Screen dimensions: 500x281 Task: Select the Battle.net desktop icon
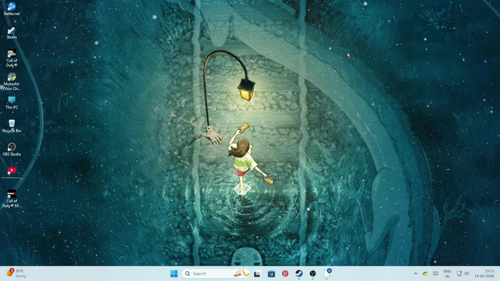pos(11,9)
